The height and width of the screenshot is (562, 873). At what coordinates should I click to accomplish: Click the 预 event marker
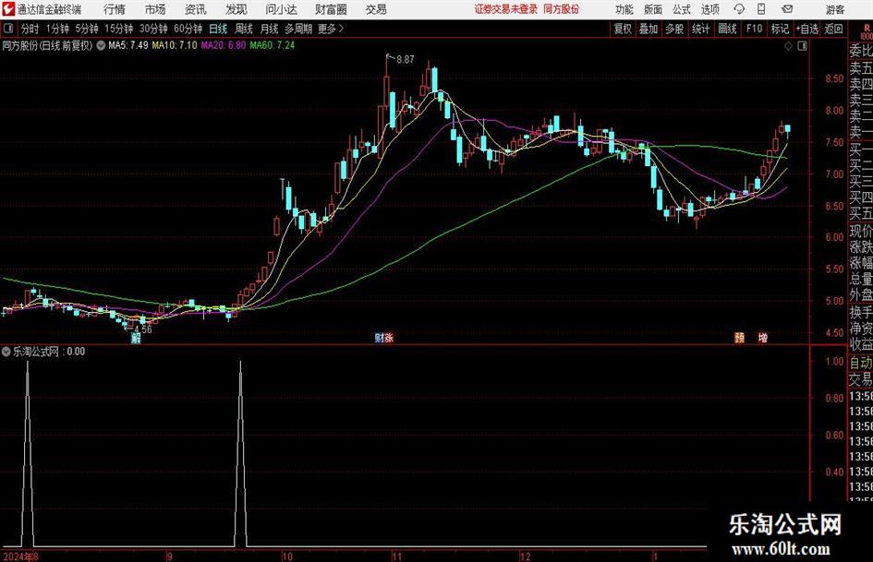coord(739,338)
